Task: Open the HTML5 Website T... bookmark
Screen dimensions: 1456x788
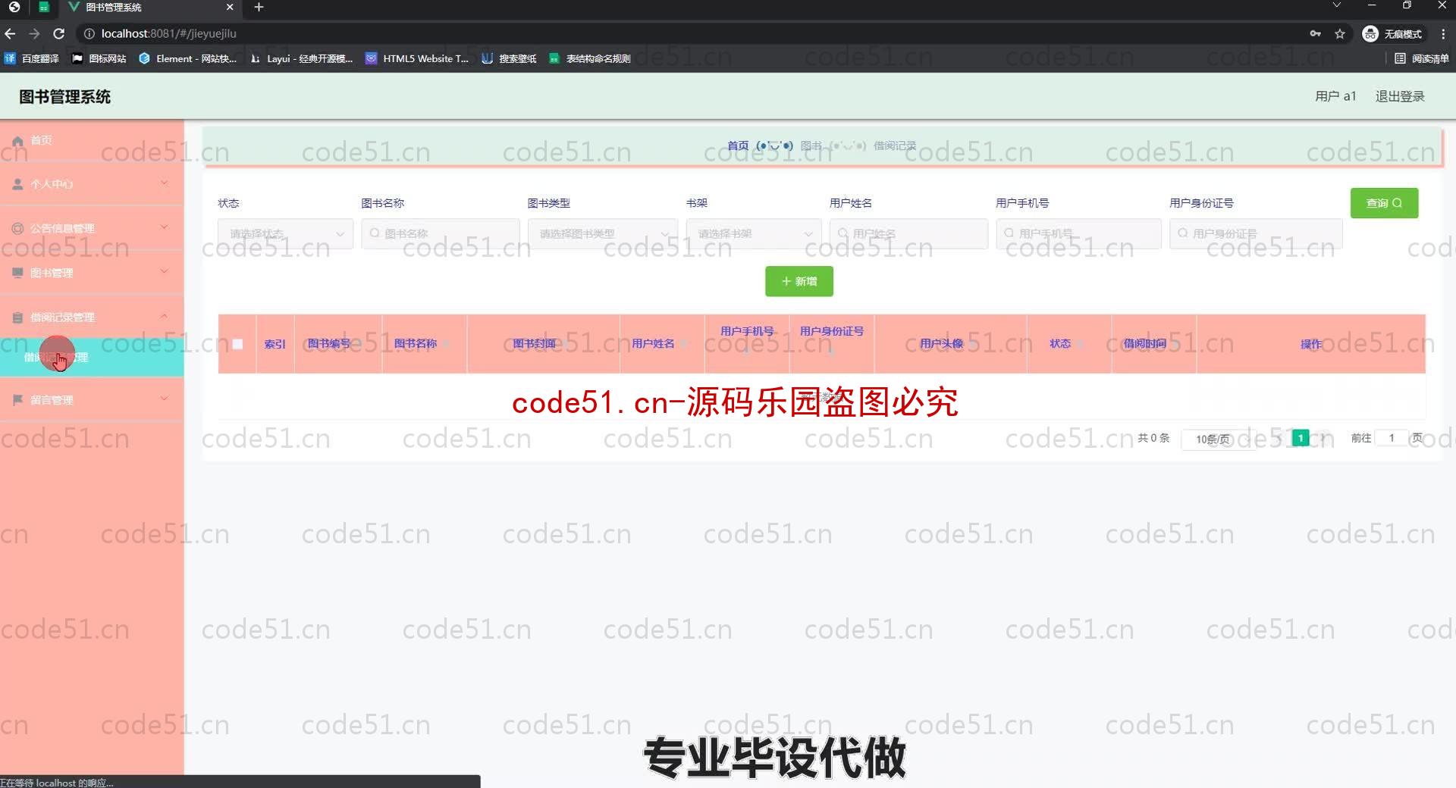Action: pos(417,58)
